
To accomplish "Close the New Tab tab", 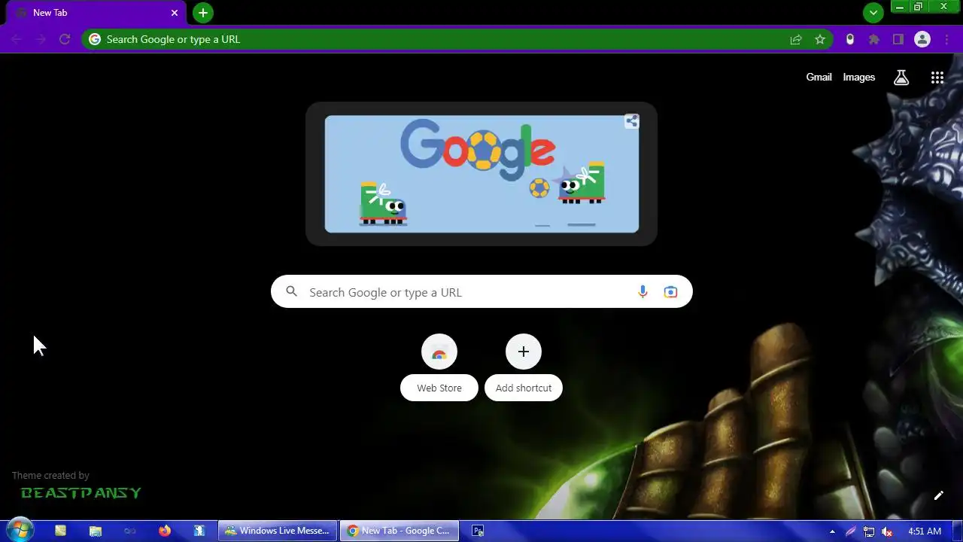I will click(x=175, y=13).
